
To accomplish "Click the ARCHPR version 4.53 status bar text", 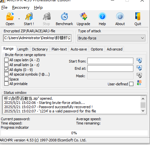I will [43, 140].
